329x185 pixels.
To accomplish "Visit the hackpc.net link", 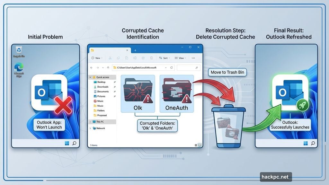I will pos(275,177).
